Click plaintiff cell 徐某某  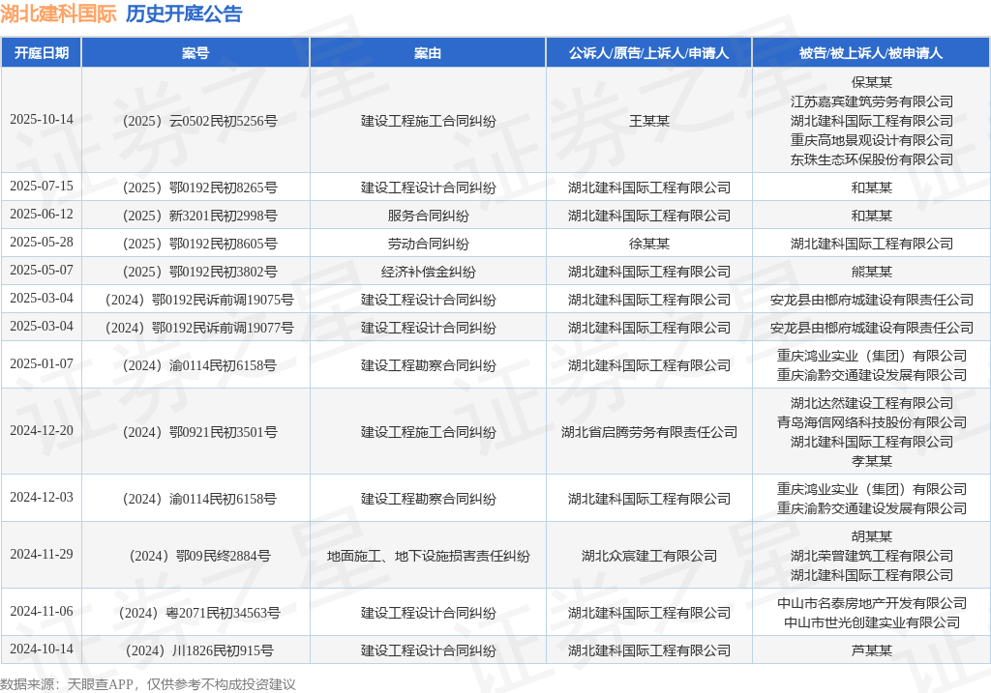(649, 243)
